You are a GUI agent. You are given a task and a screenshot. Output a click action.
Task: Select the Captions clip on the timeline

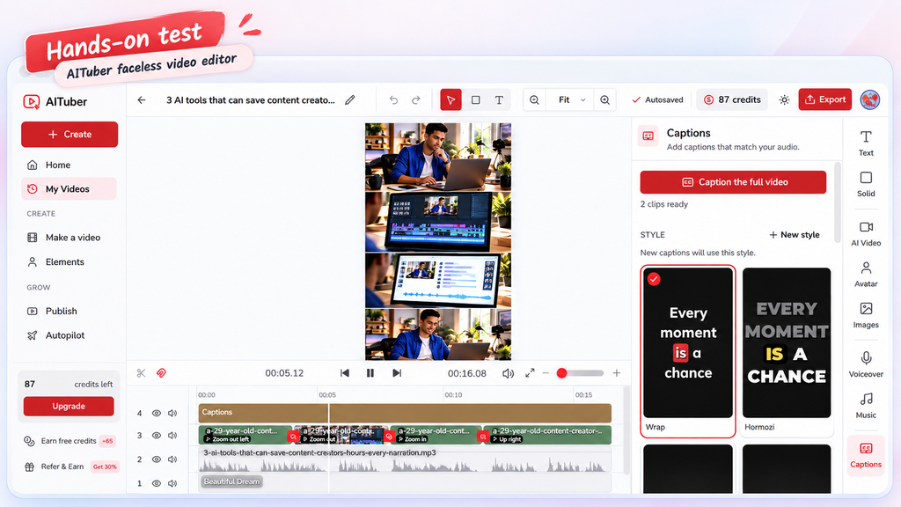[x=405, y=413]
